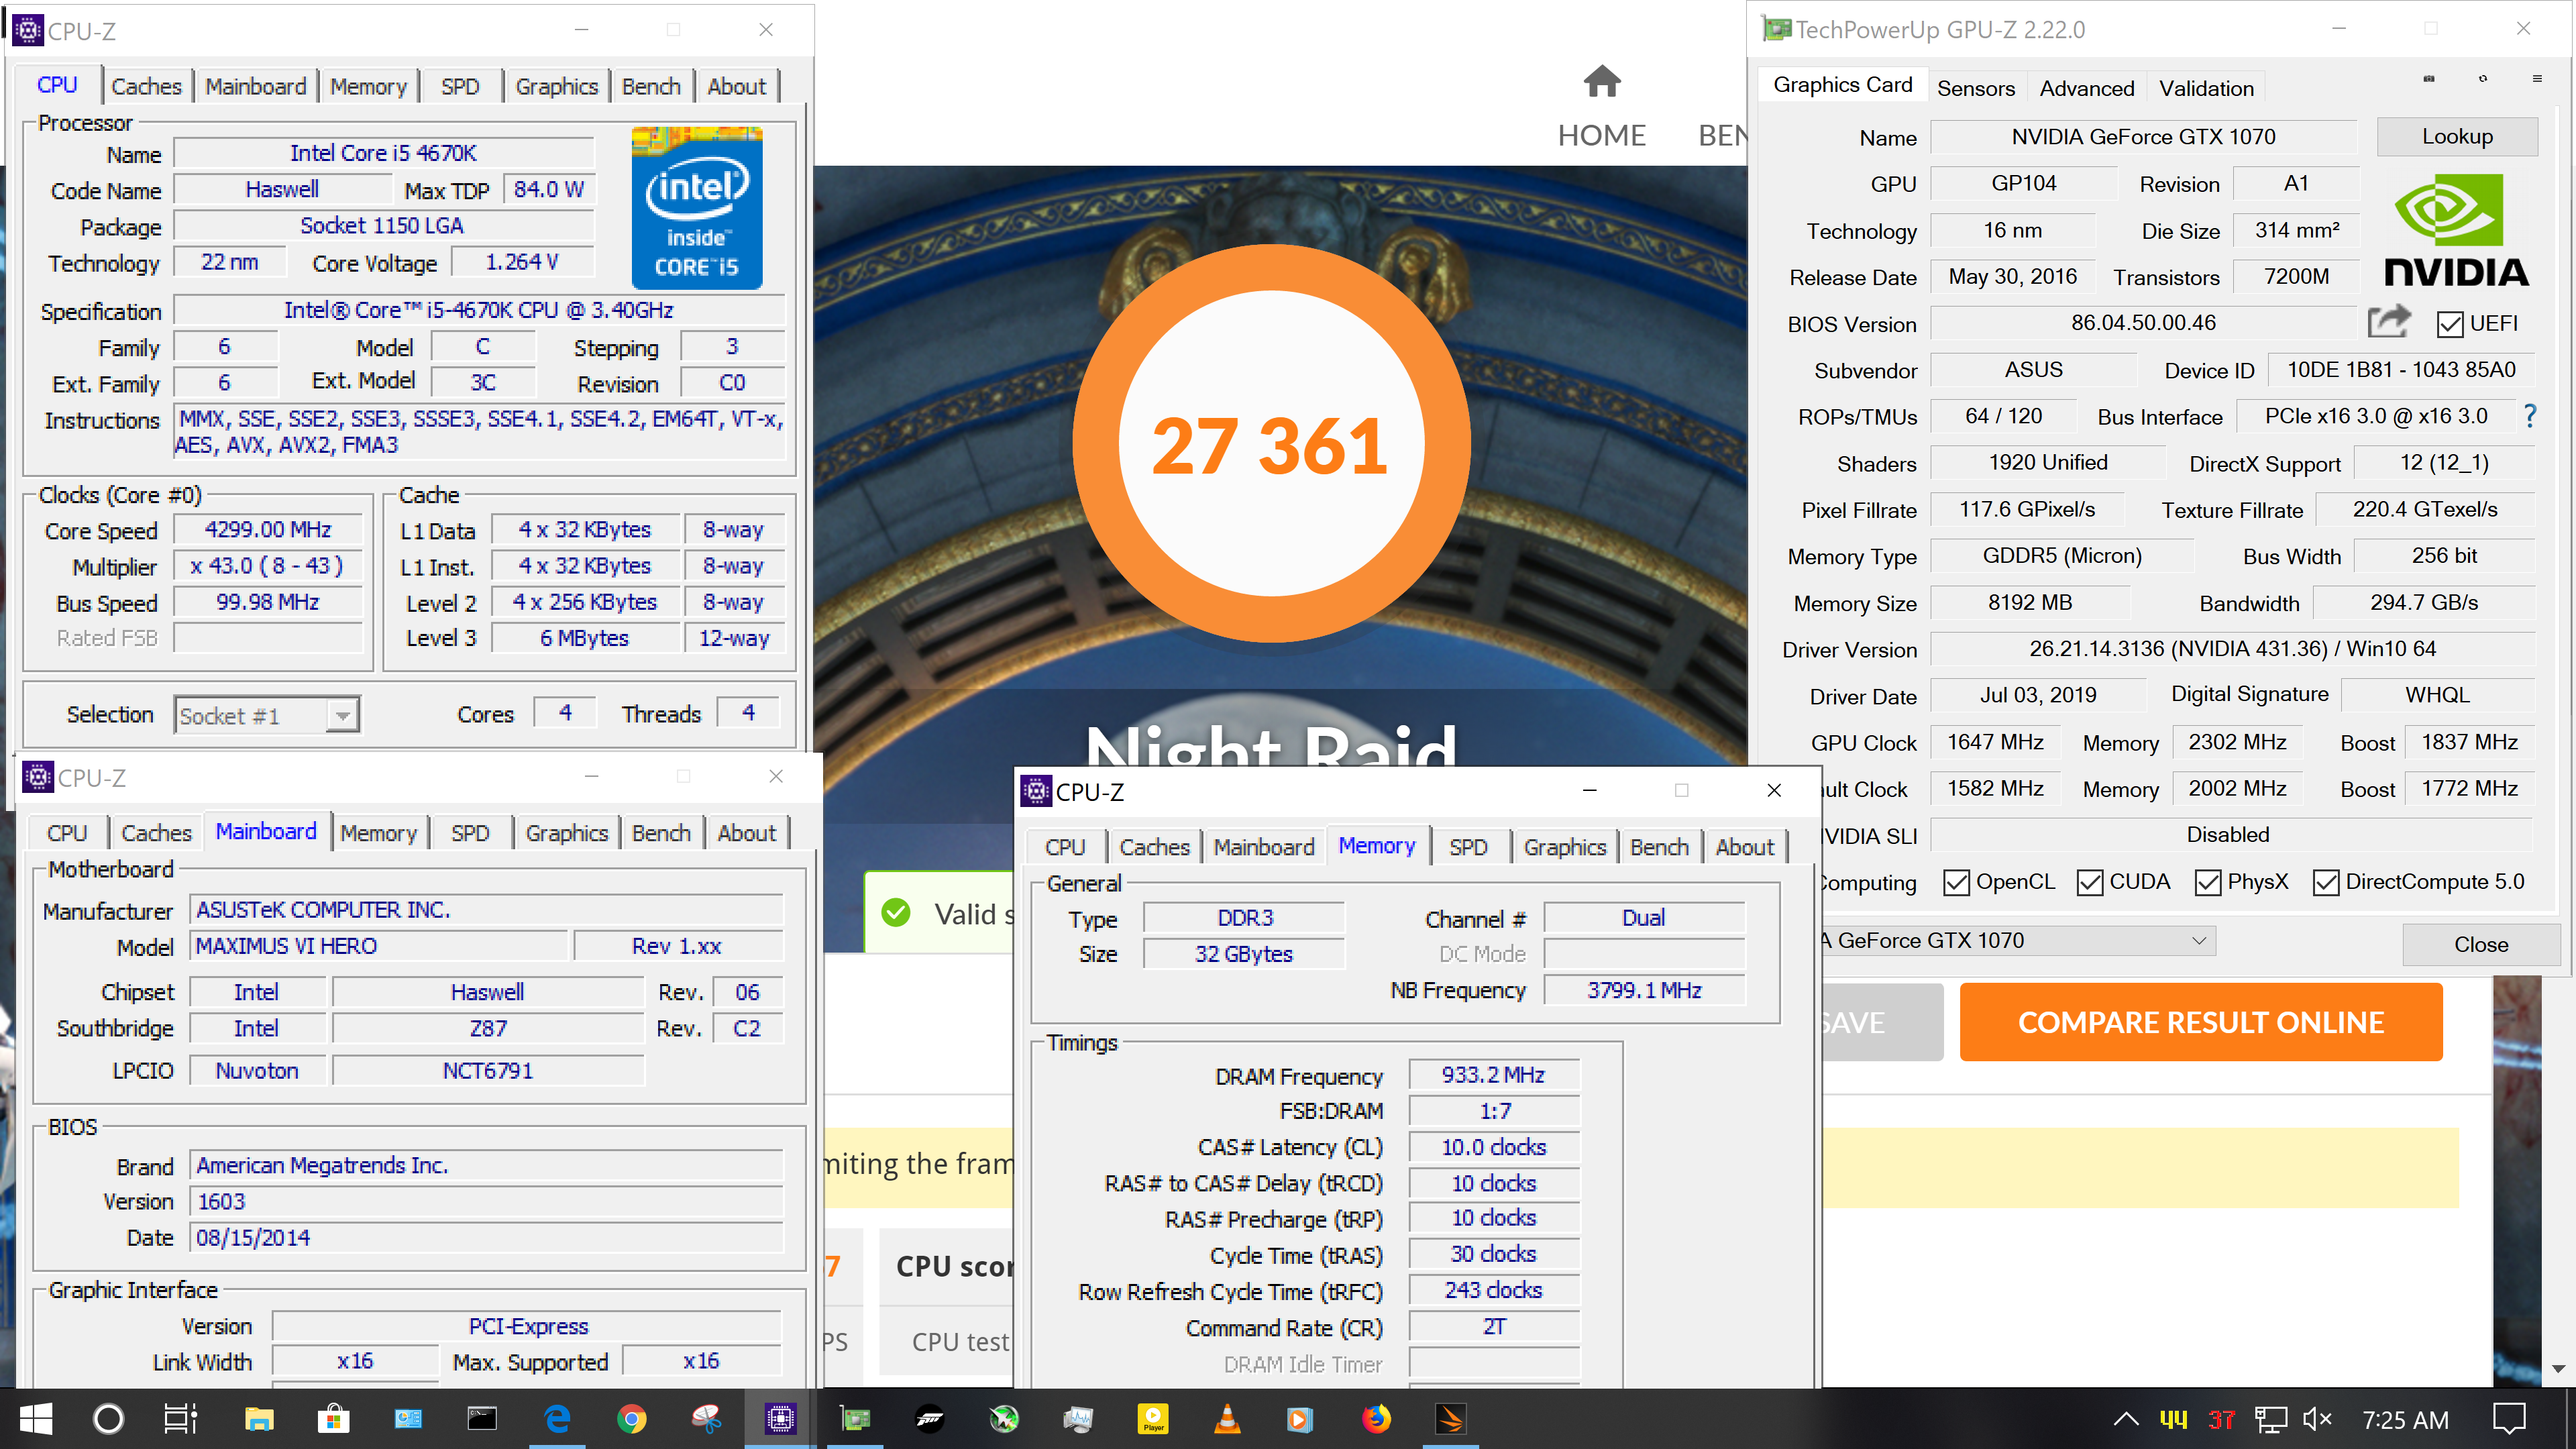2576x1449 pixels.
Task: Click the 4299.00 MHz Core Speed value
Action: point(267,529)
